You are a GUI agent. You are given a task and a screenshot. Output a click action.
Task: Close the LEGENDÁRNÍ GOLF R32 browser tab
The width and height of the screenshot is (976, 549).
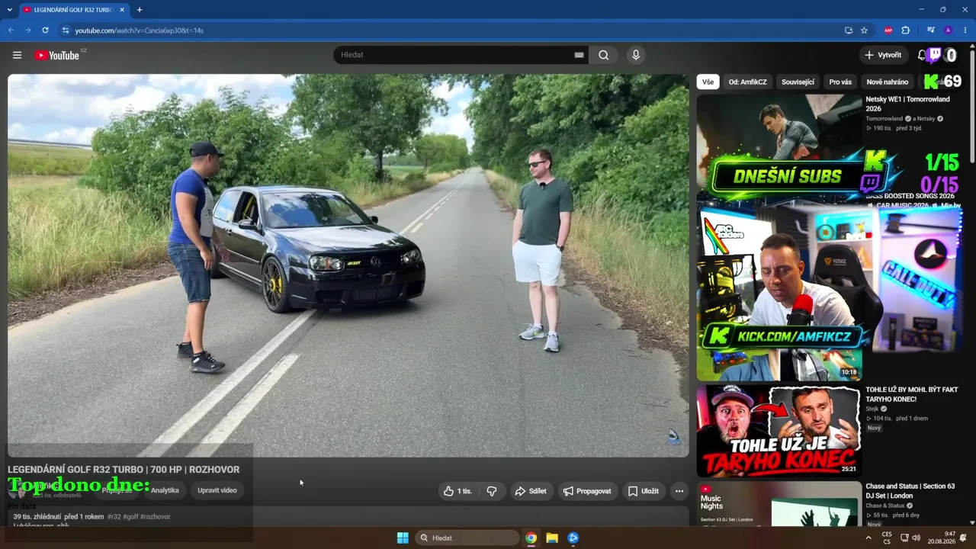(x=122, y=10)
